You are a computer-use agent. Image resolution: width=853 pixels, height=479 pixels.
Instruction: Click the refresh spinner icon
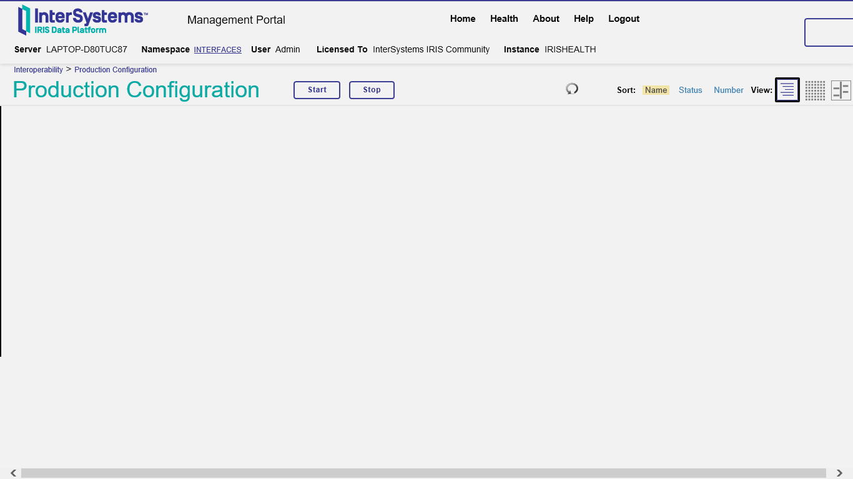tap(572, 89)
